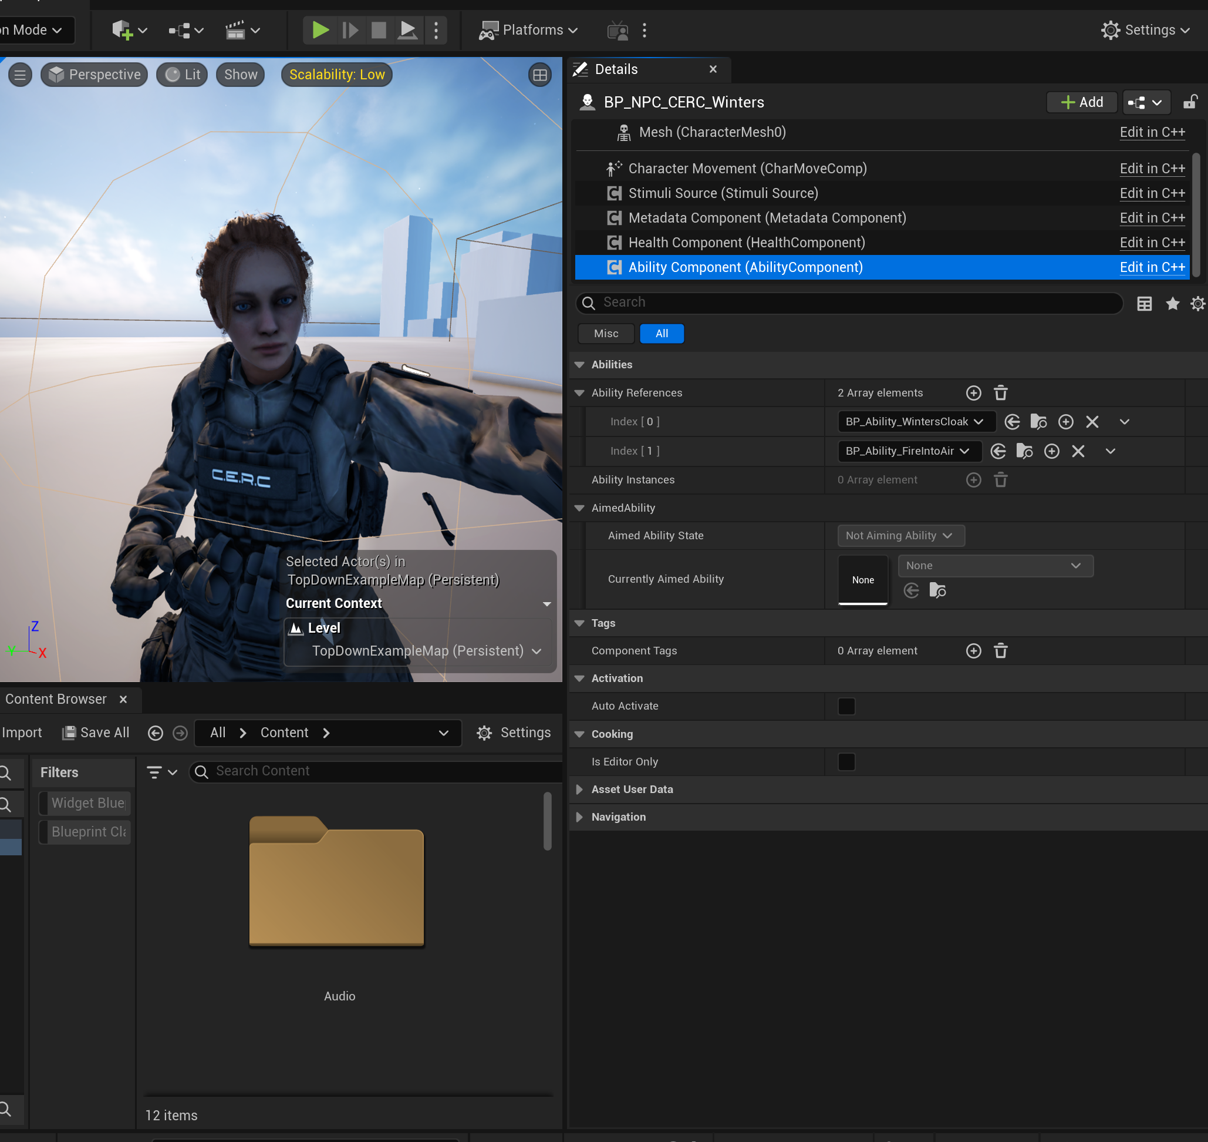Open the Aimed Ability State dropdown

[x=900, y=535]
